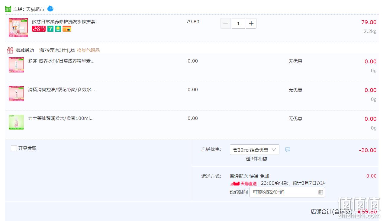This screenshot has height=221, width=383.
Task: Click the orange credit card badge
Action: 67,29
